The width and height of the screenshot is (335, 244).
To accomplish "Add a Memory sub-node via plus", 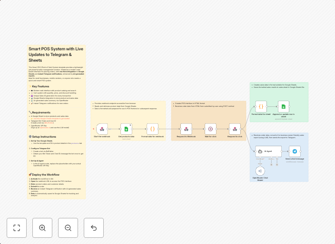I will pos(271,165).
